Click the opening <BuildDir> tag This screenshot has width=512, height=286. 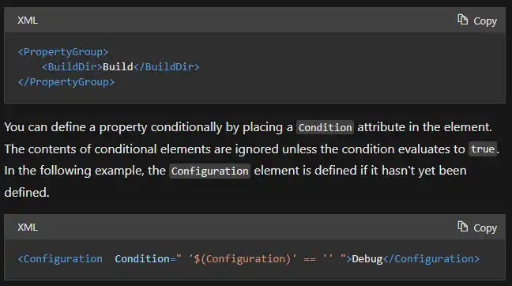[72, 67]
